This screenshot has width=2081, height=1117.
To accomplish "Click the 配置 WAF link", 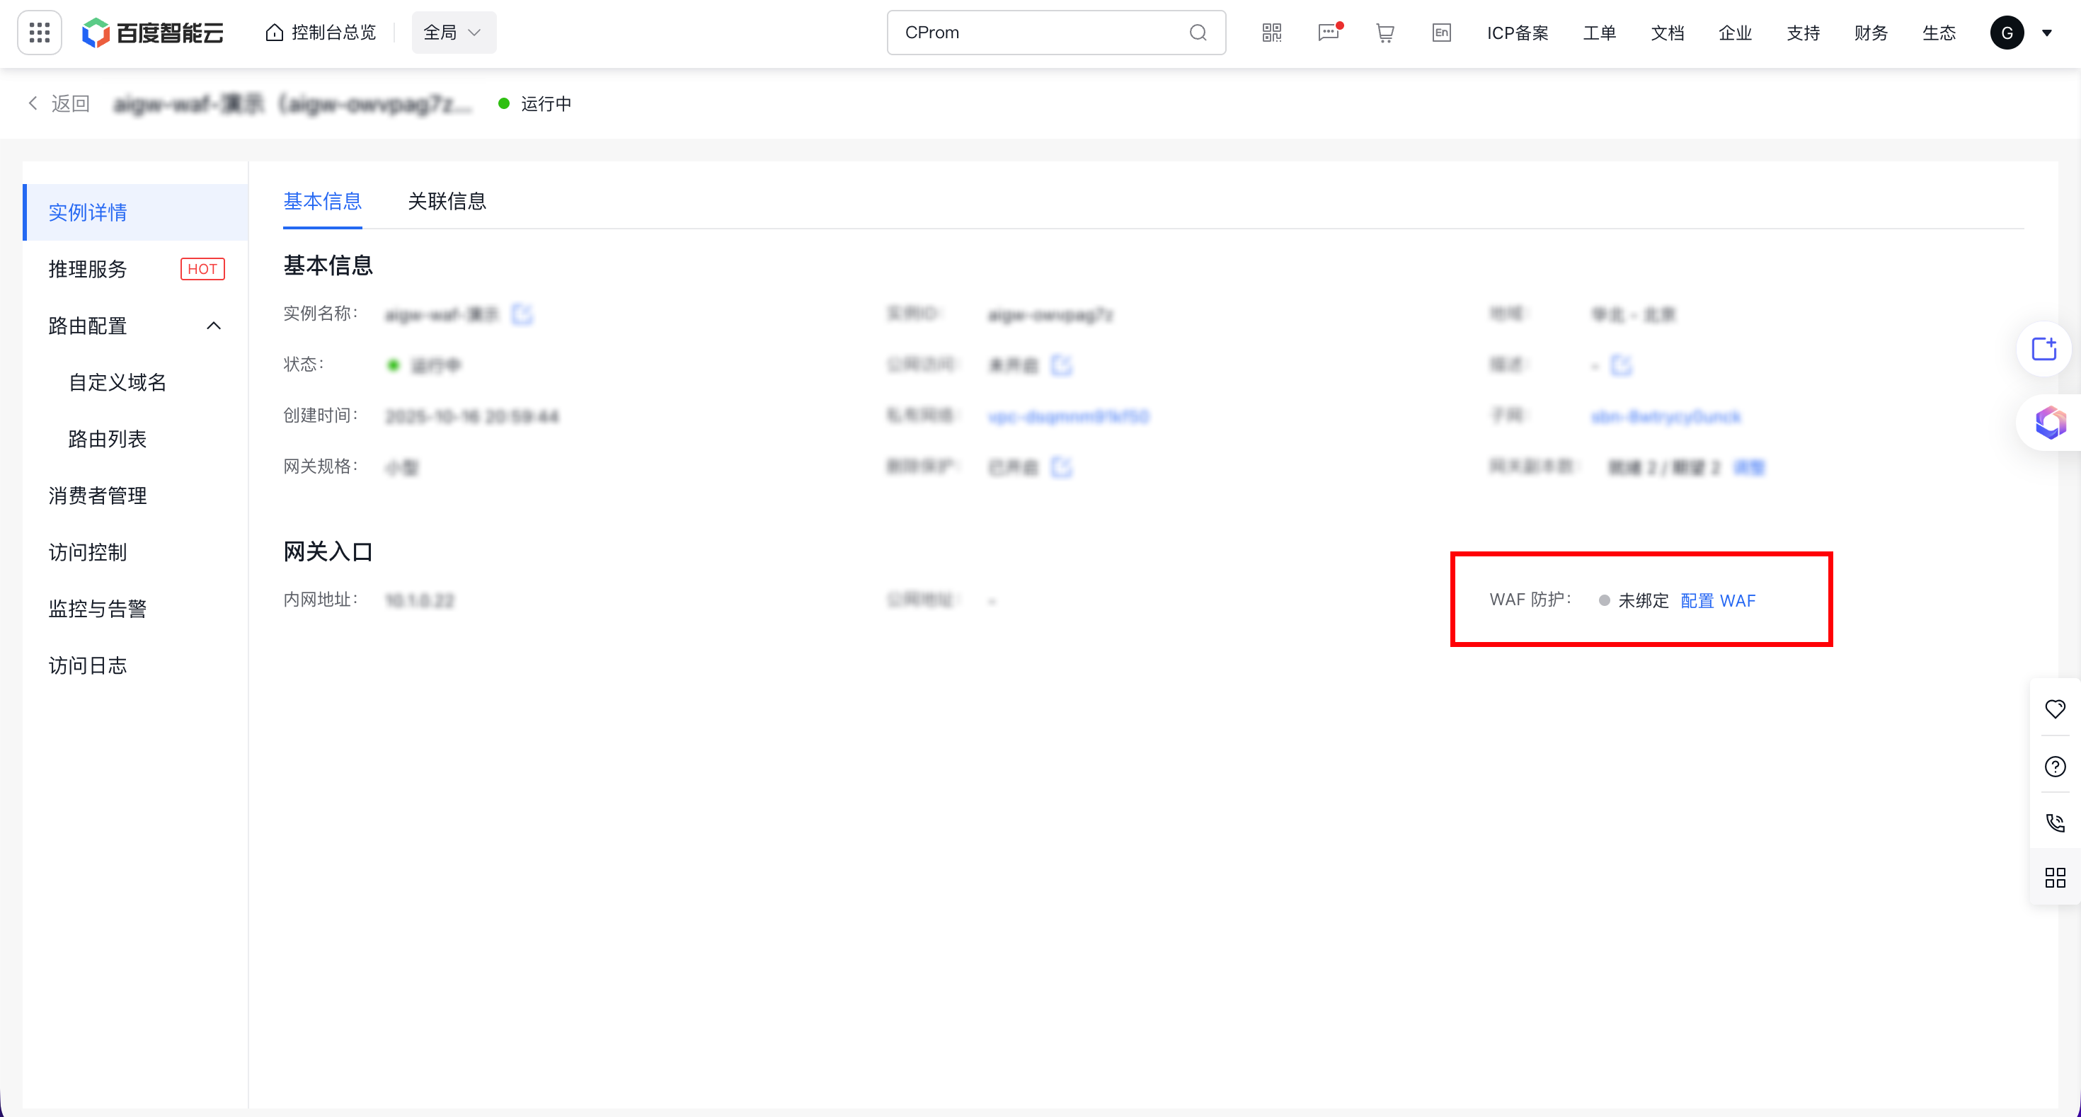I will (x=1717, y=600).
